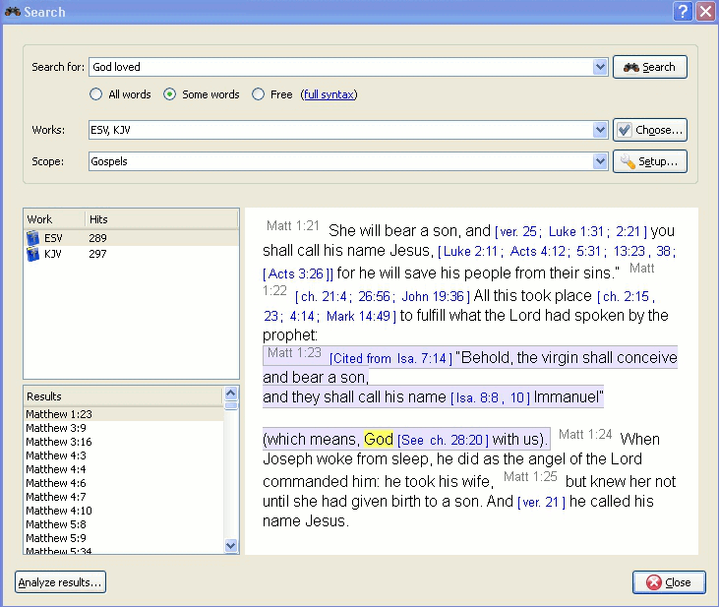Select the Some words radio button
This screenshot has height=607, width=719.
(170, 94)
